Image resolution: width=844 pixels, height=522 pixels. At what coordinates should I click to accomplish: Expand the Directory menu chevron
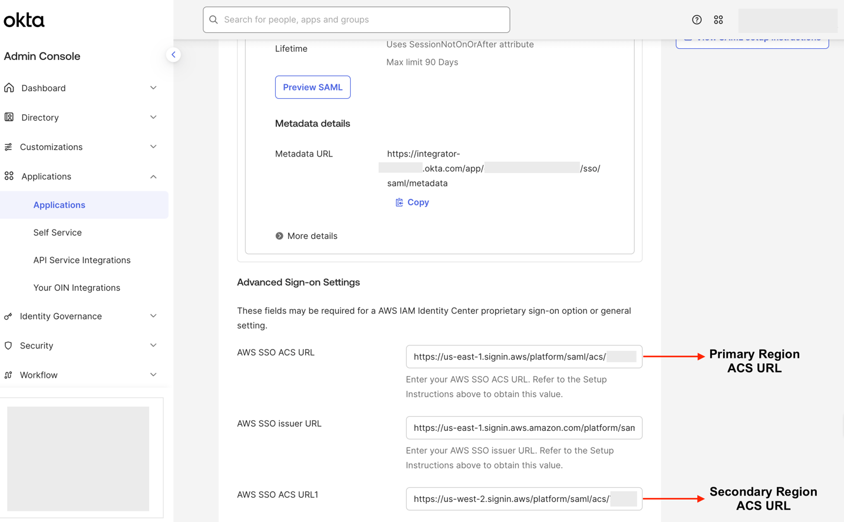[153, 117]
